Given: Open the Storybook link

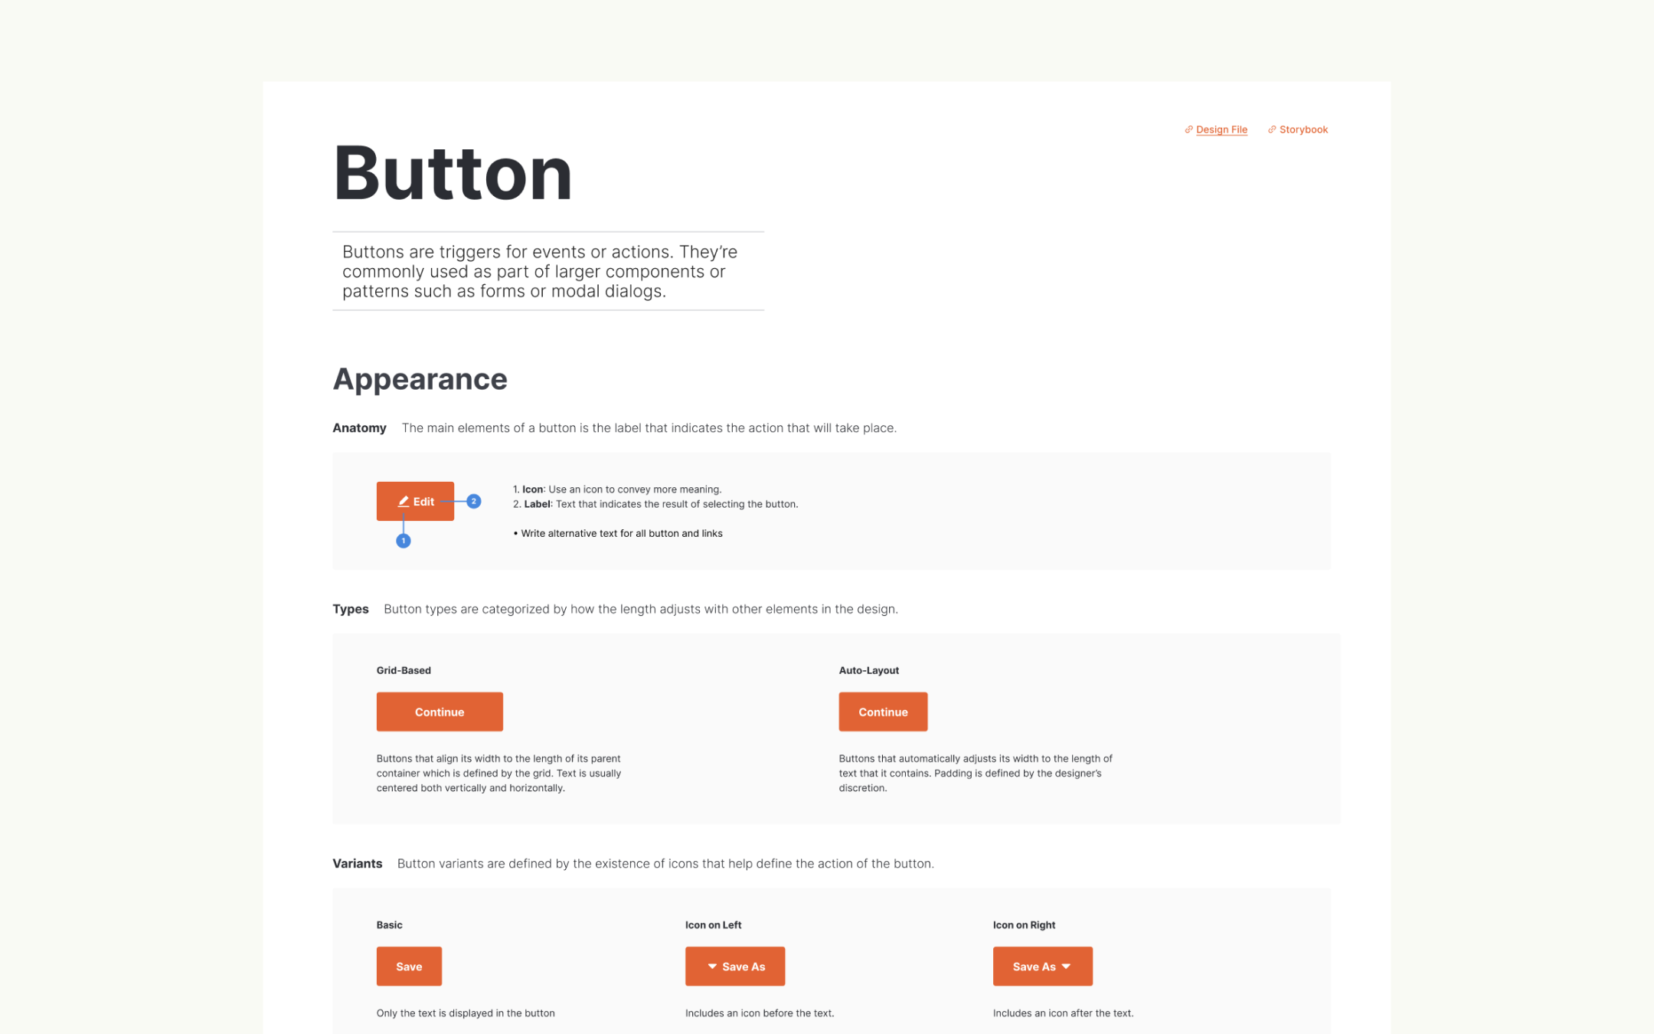Looking at the screenshot, I should tap(1303, 129).
